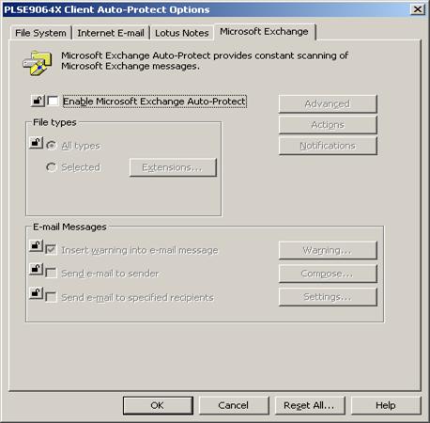Enable Microsoft Exchange Auto-Protect checkbox
Screen dimensions: 430x423
[53, 101]
